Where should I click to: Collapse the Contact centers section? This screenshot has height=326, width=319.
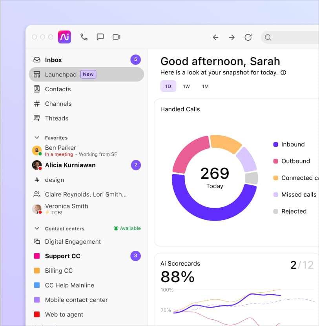tap(36, 228)
